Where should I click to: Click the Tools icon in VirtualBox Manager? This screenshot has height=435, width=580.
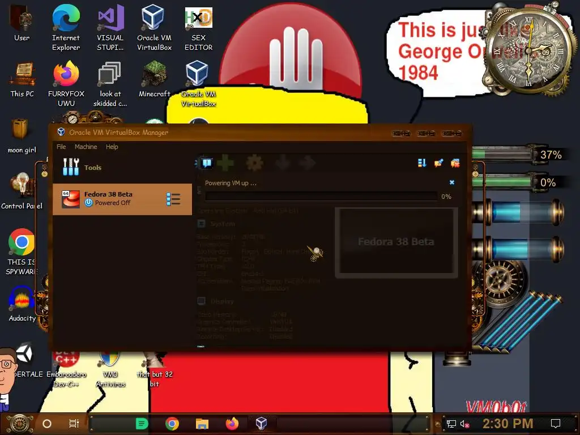coord(71,167)
